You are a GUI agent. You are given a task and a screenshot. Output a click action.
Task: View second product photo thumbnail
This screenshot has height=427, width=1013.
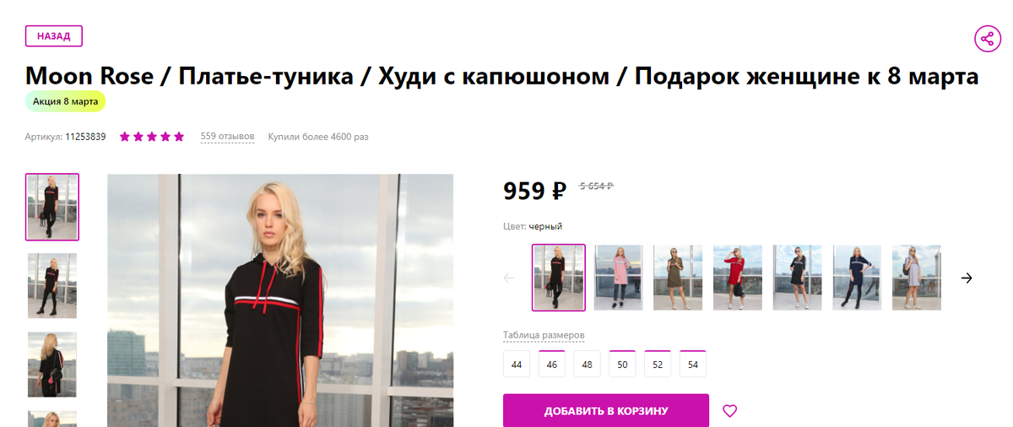pos(52,285)
